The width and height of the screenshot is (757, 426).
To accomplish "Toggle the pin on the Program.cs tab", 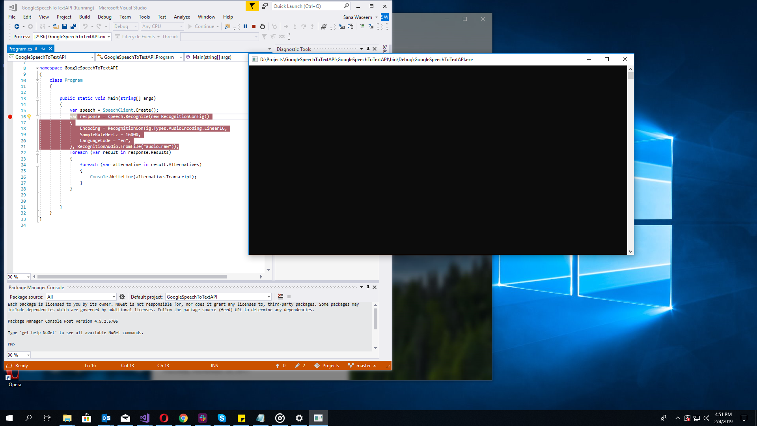I will [x=43, y=49].
